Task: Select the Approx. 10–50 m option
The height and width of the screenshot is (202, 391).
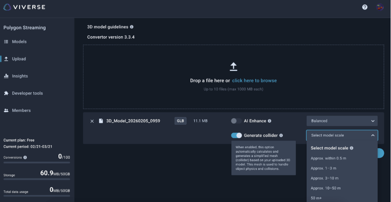Action: point(325,188)
